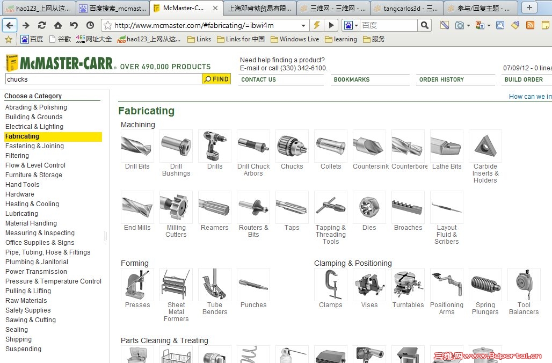Open the Clamps product icon
552x363 pixels.
331,285
